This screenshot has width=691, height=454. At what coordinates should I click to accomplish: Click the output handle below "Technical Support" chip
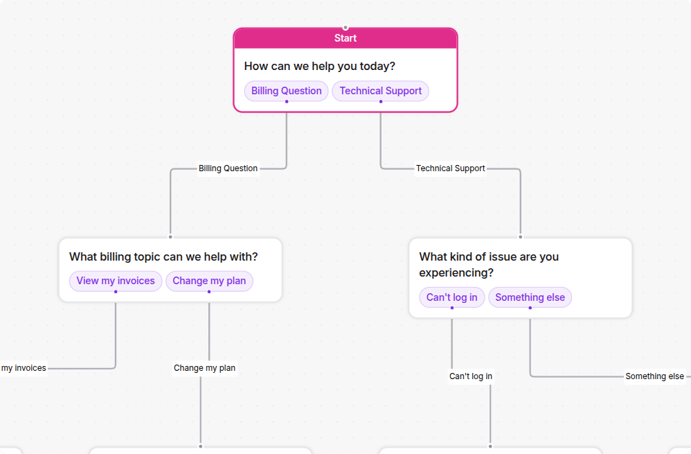(x=381, y=101)
